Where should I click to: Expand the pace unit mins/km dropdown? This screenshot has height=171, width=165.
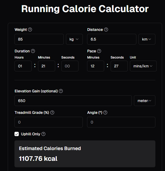click(143, 66)
